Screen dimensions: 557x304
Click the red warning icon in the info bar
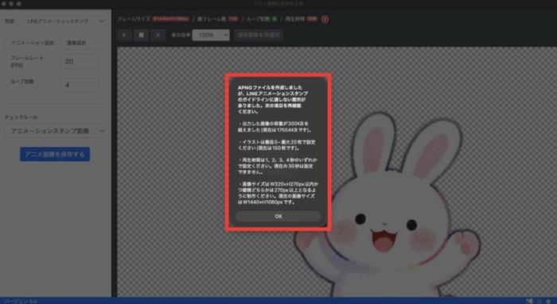pos(325,19)
